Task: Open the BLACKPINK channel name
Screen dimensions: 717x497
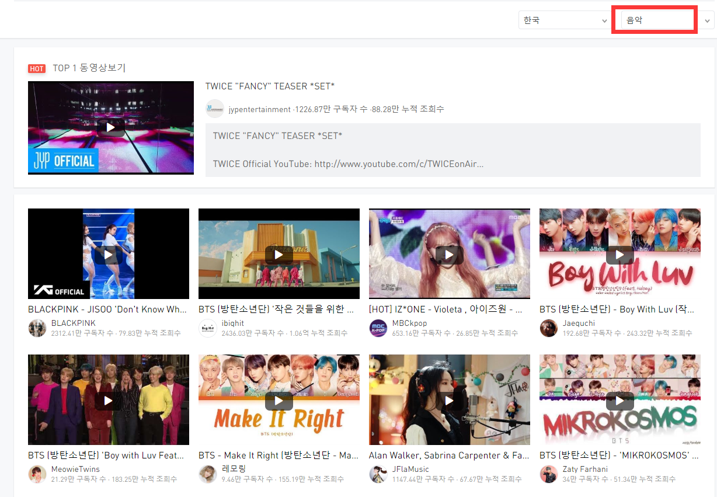Action: click(x=73, y=323)
